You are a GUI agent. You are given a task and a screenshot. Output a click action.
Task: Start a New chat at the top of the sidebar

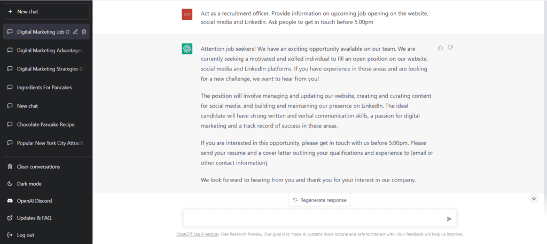point(46,12)
